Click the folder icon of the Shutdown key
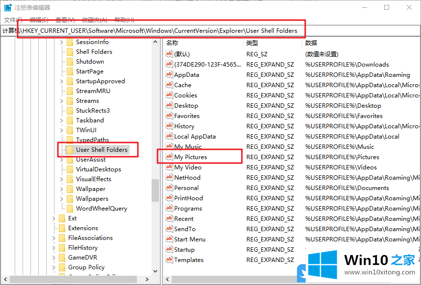The image size is (421, 285). click(x=70, y=62)
